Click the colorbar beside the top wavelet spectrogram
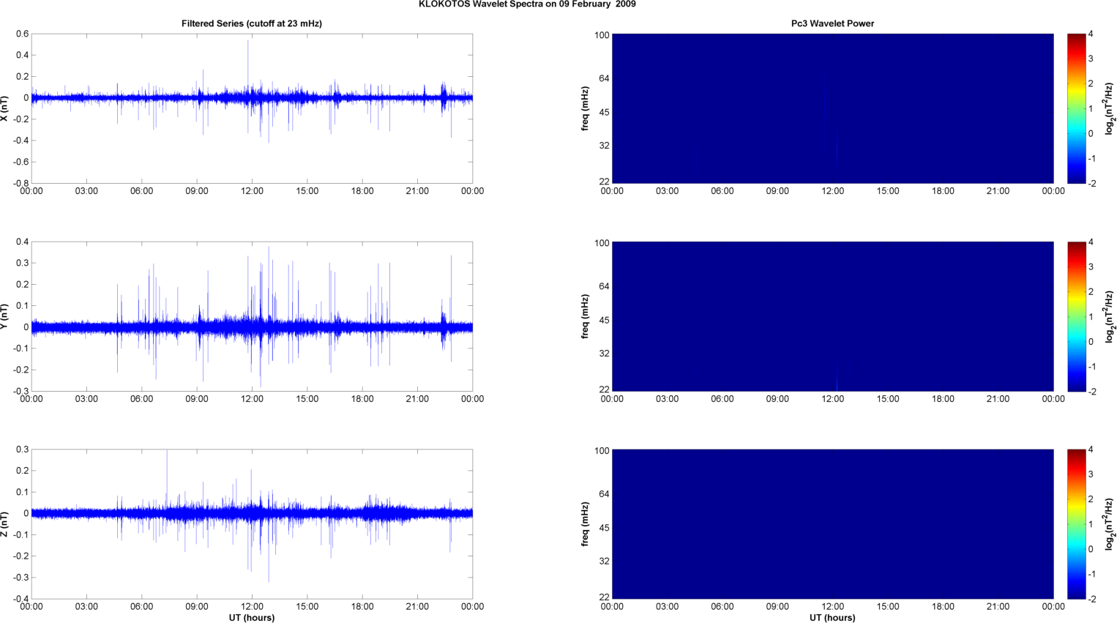 pos(1076,108)
